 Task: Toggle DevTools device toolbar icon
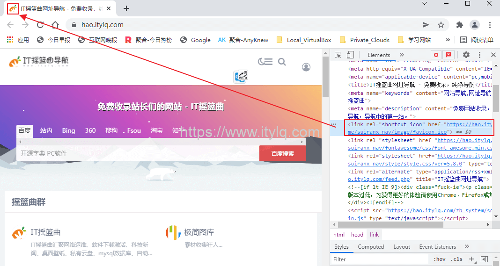(350, 55)
